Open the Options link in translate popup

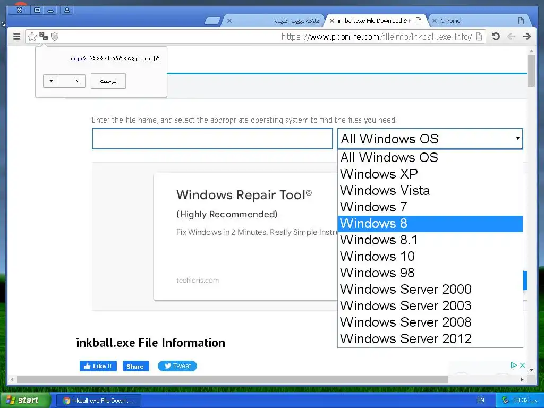(x=79, y=58)
